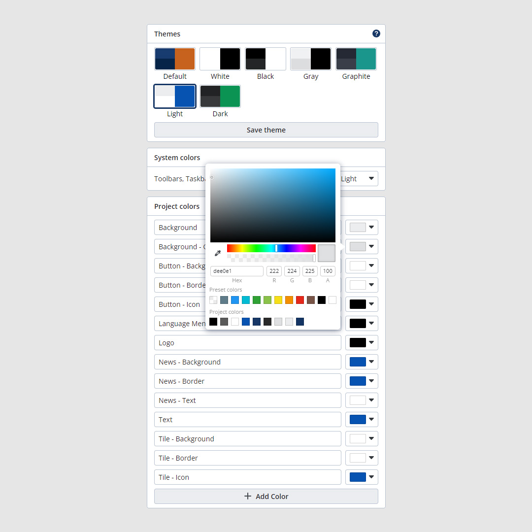Viewport: 532px width, 532px height.
Task: Expand the Logo color dropdown
Action: (x=362, y=343)
